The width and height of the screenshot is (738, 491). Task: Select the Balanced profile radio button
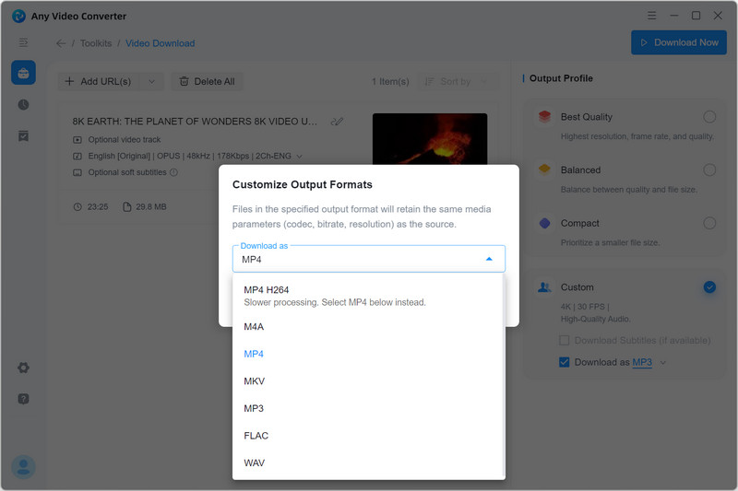708,170
